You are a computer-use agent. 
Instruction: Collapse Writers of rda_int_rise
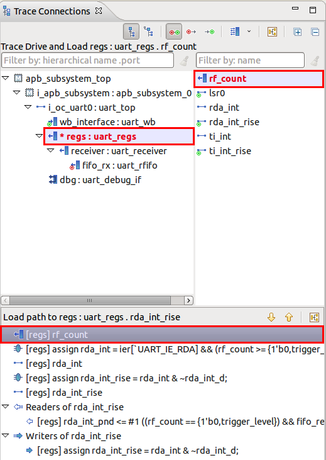click(x=5, y=435)
